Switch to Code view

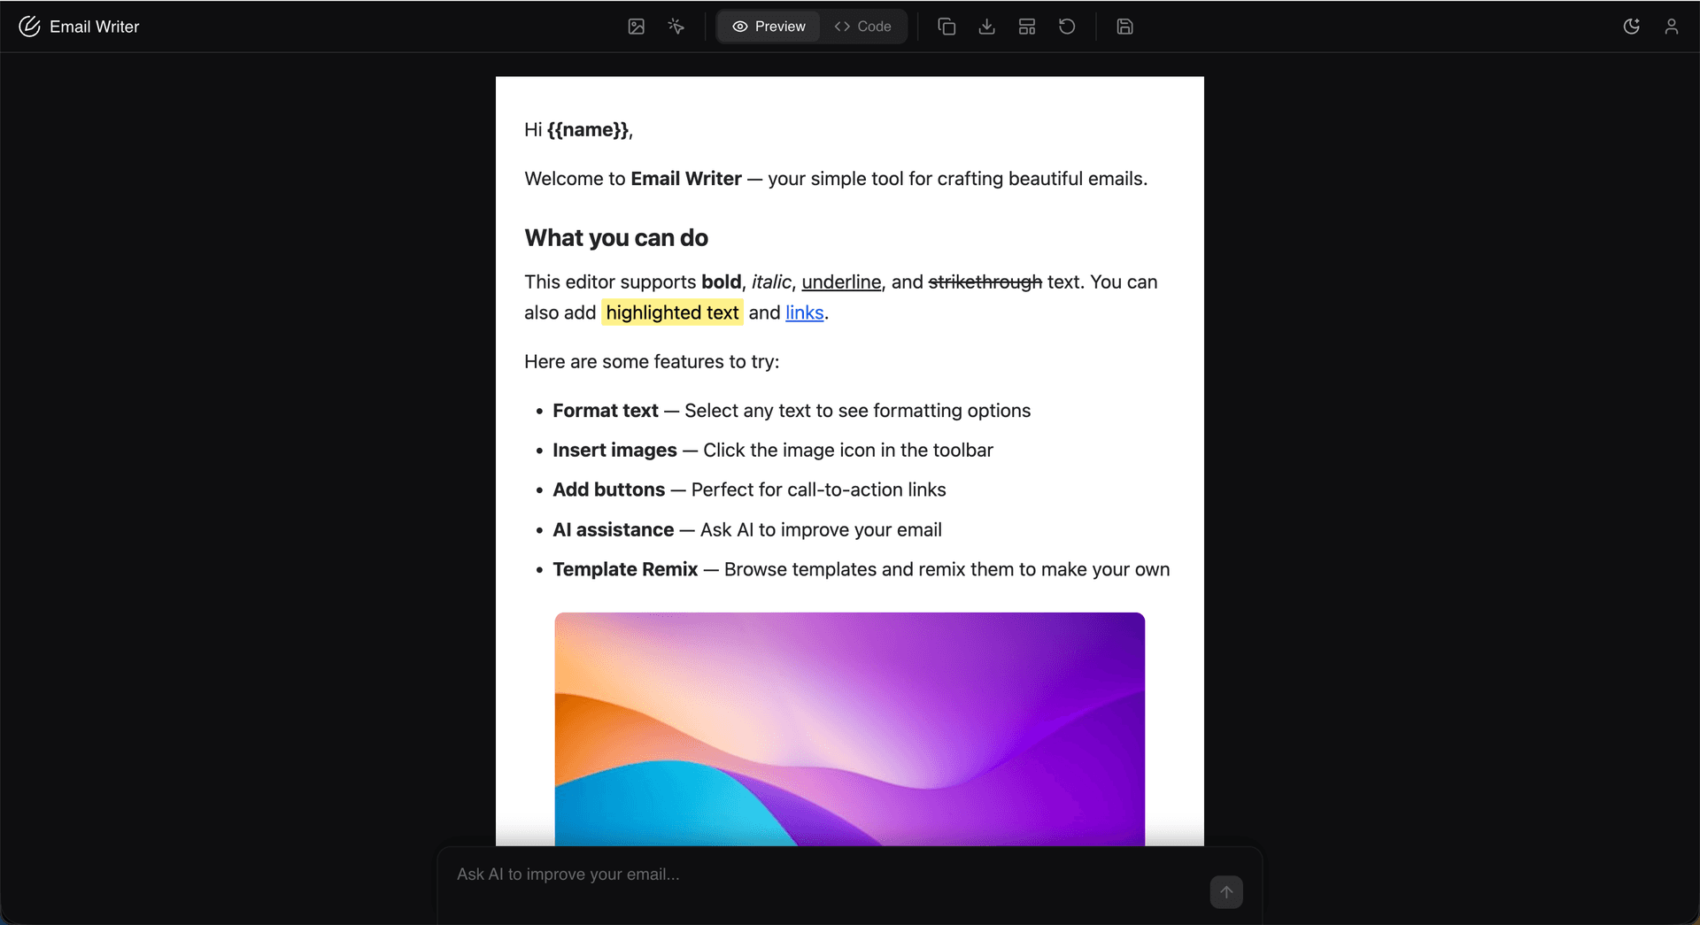coord(863,27)
